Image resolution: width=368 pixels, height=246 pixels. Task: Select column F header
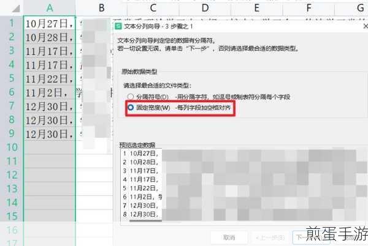(309, 8)
